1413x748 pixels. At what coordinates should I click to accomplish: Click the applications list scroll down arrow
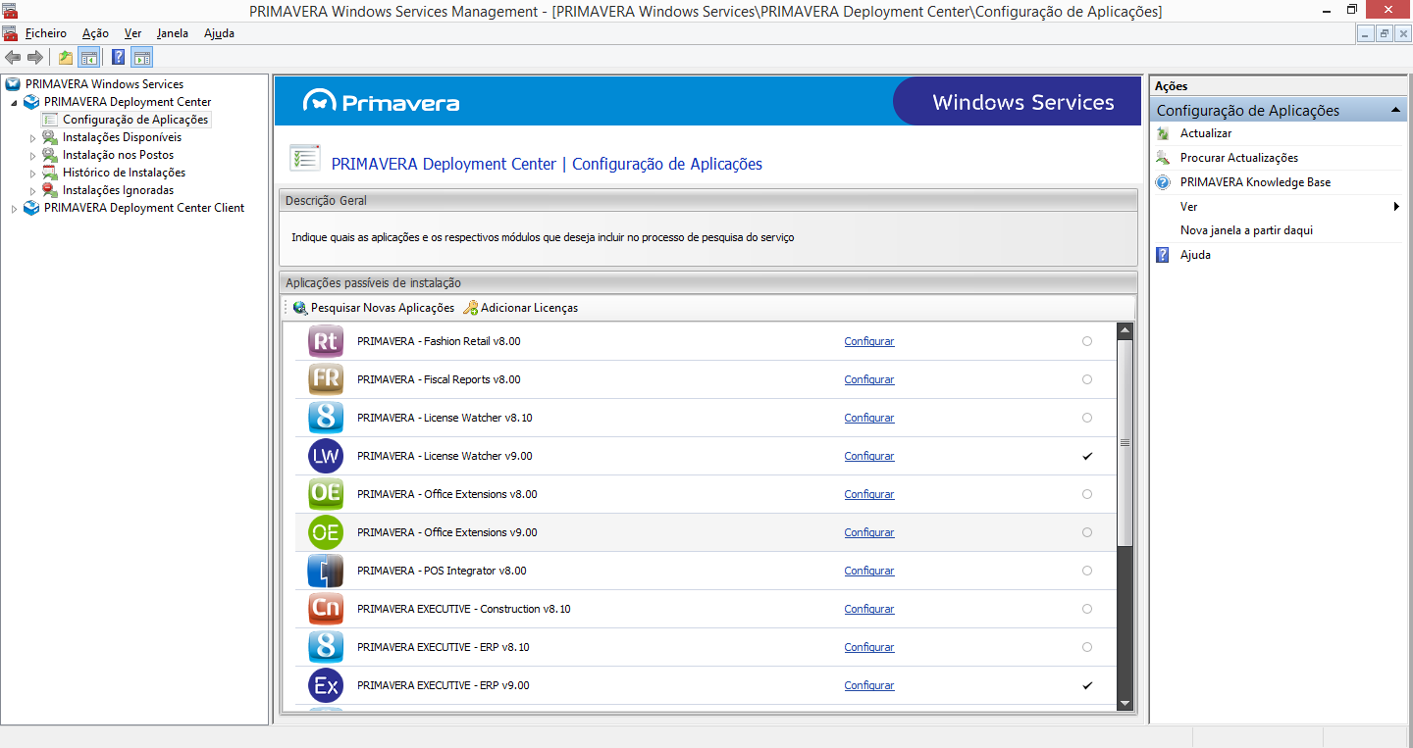click(x=1125, y=703)
